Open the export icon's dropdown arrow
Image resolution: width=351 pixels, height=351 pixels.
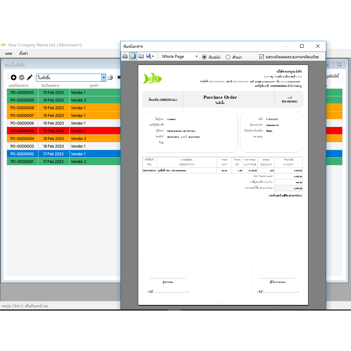(153, 57)
